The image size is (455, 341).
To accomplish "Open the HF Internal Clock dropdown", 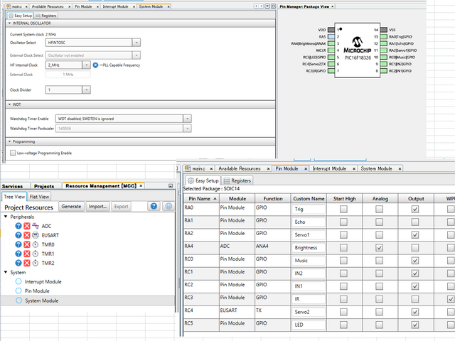I will click(86, 65).
